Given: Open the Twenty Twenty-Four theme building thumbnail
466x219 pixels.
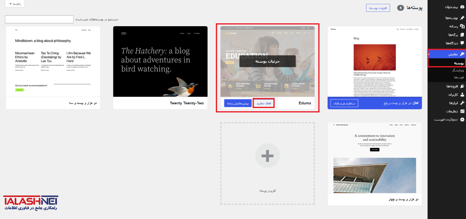Looking at the screenshot, I should point(375,158).
